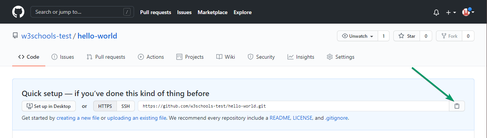This screenshot has width=487, height=138.
Task: Switch to the Security tab
Action: tap(261, 57)
